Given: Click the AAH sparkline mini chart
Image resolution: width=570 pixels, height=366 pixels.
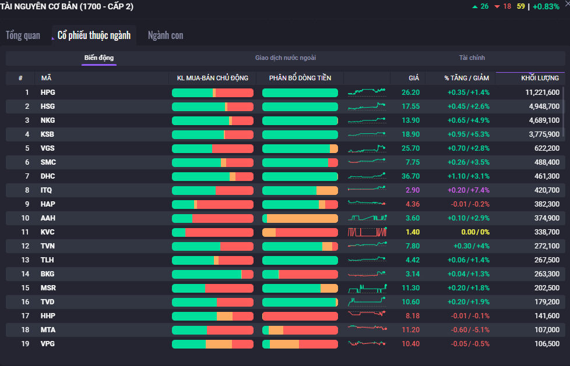Looking at the screenshot, I should 367,218.
